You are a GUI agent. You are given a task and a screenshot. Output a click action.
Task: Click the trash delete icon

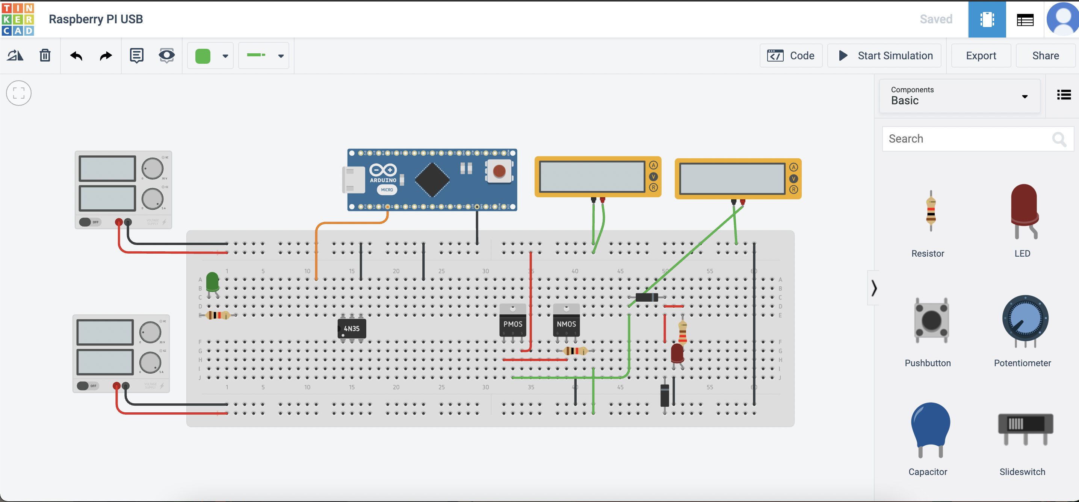45,56
